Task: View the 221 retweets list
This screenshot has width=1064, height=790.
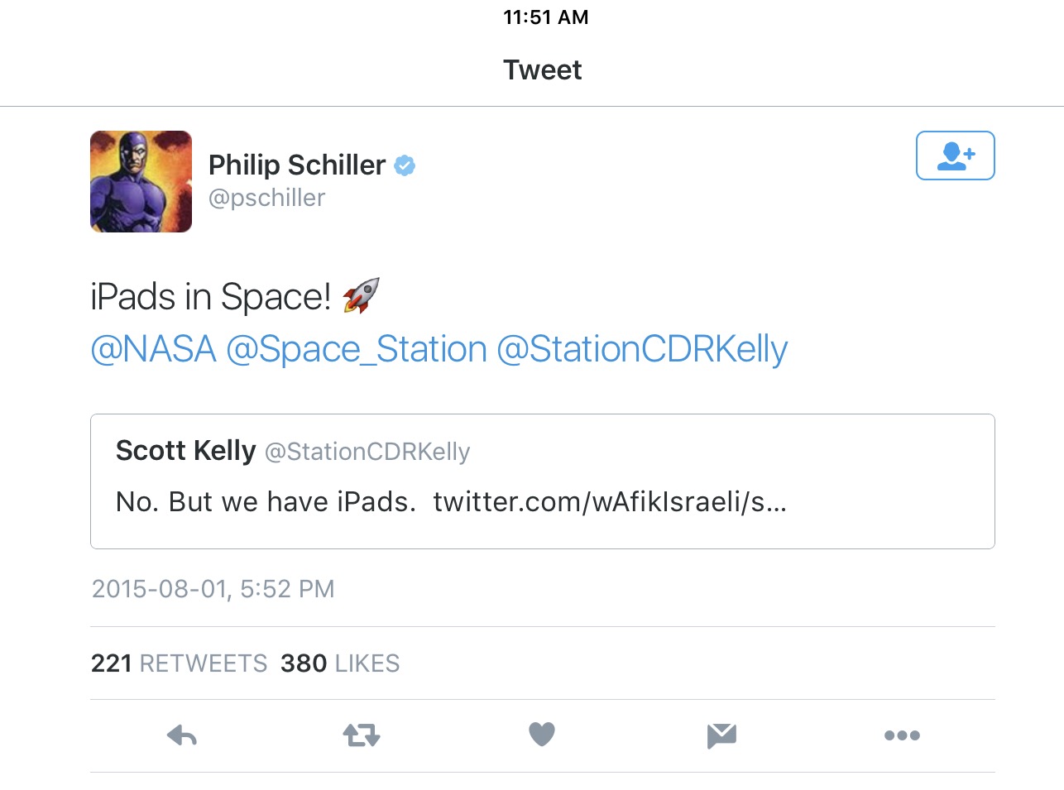Action: click(179, 663)
